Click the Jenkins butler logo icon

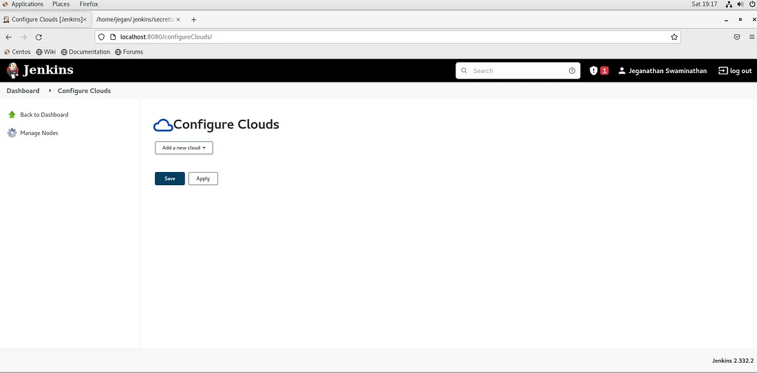(x=13, y=70)
